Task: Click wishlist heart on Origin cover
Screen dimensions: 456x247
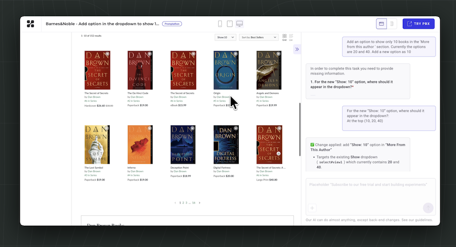Action: tap(236, 54)
